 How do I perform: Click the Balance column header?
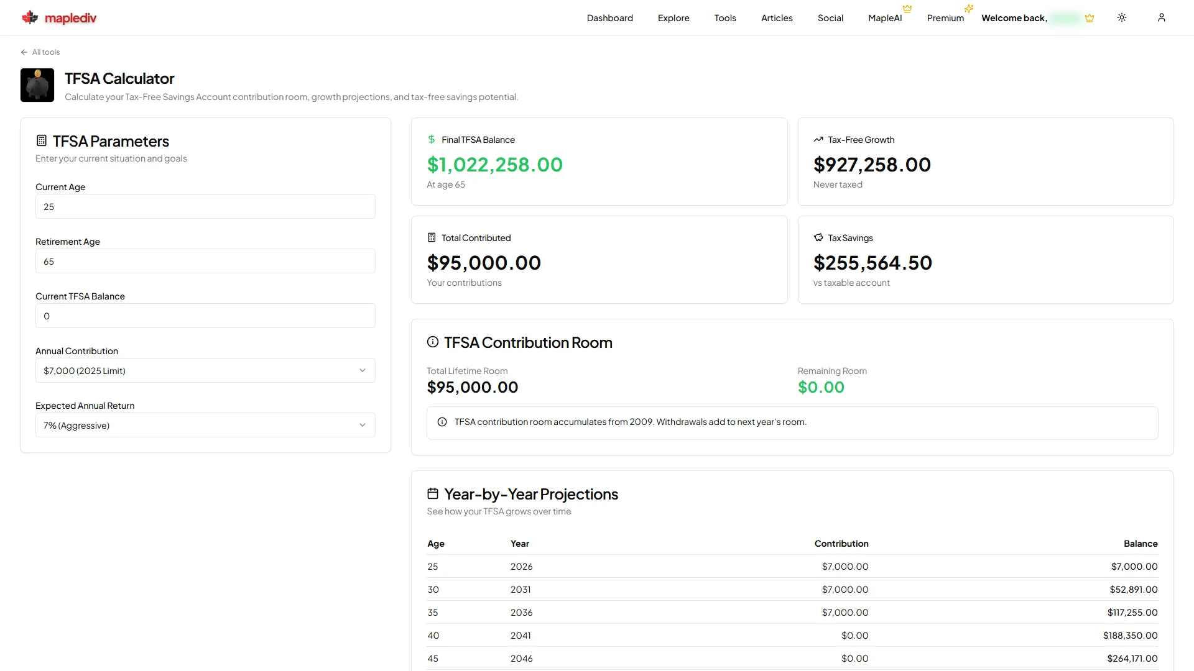coord(1141,544)
